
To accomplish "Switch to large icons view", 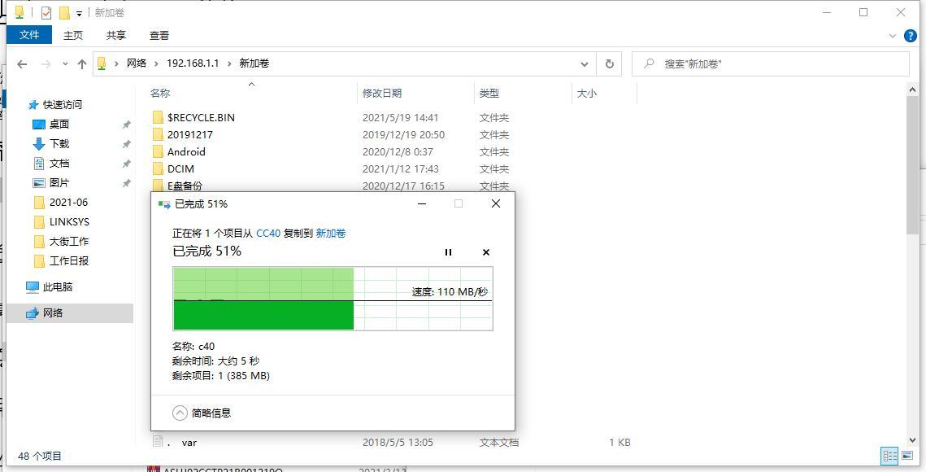I will 906,456.
